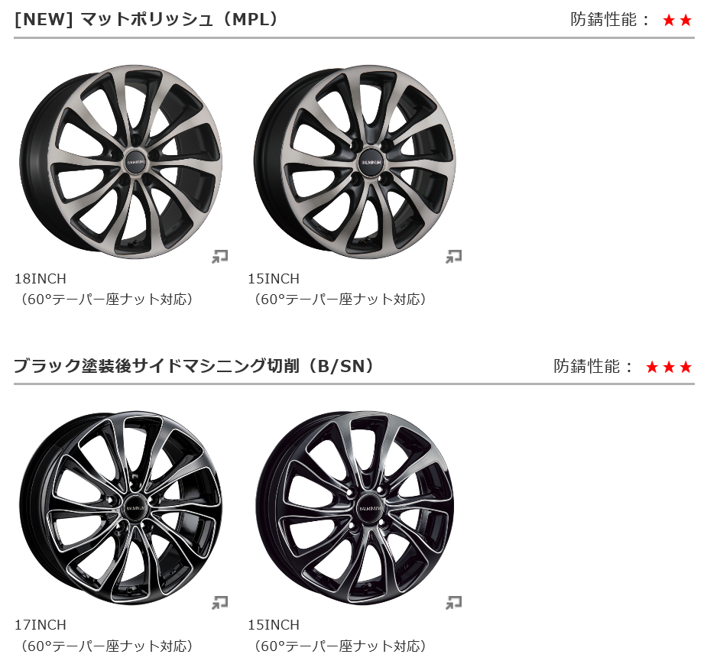
Task: View the 17INCH black machined wheel image
Action: coord(121,508)
